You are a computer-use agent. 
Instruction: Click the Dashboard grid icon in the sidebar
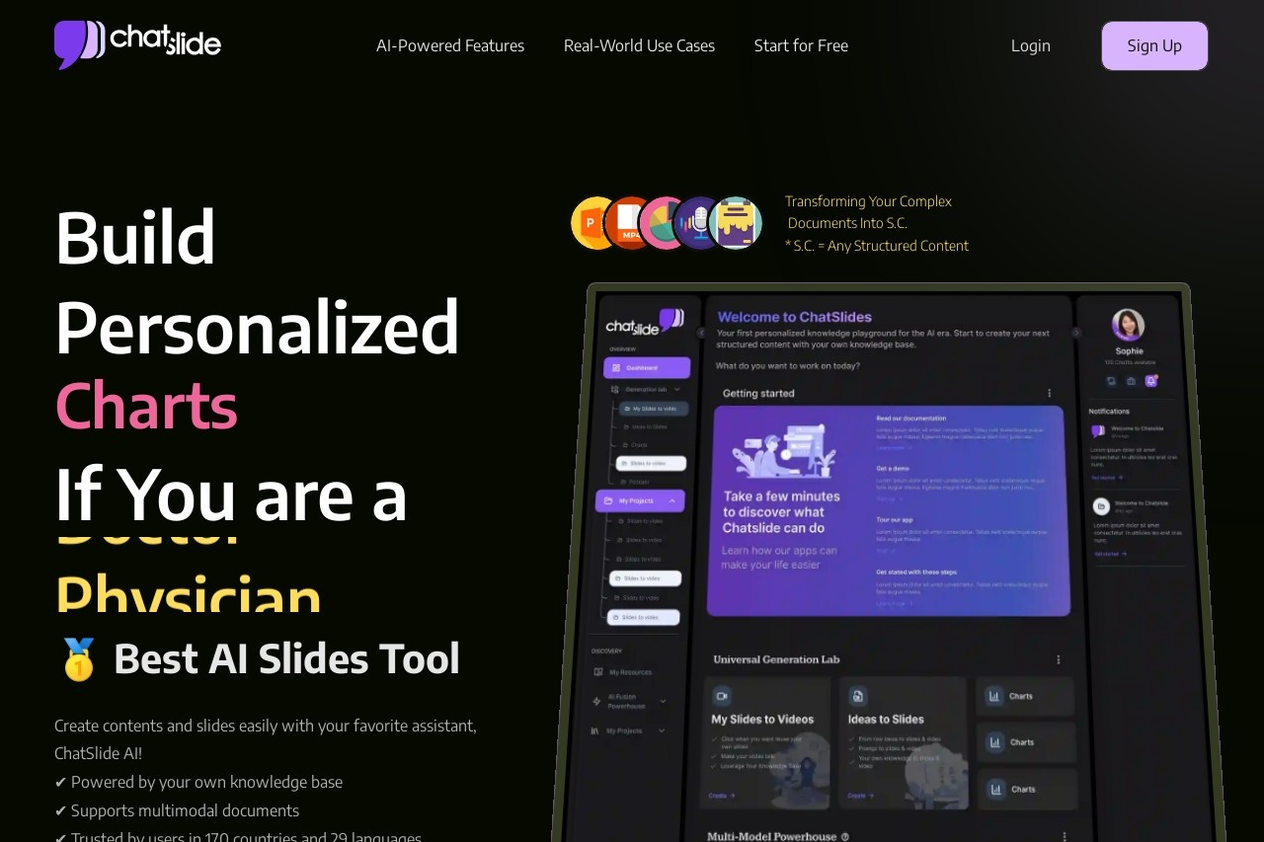click(616, 367)
